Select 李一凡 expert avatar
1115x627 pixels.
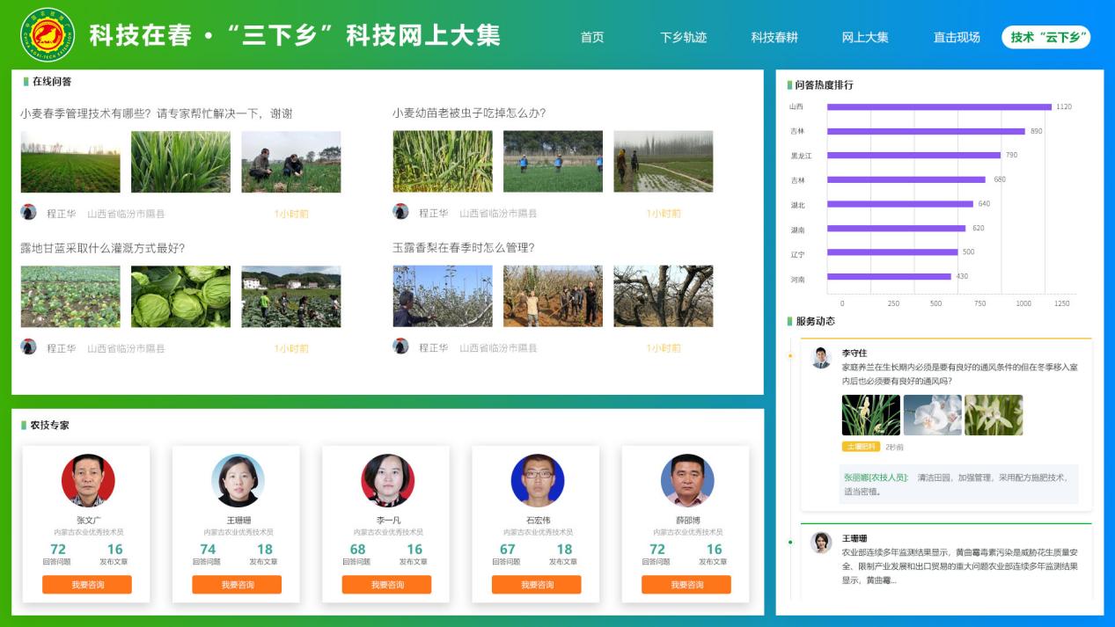pyautogui.click(x=387, y=480)
